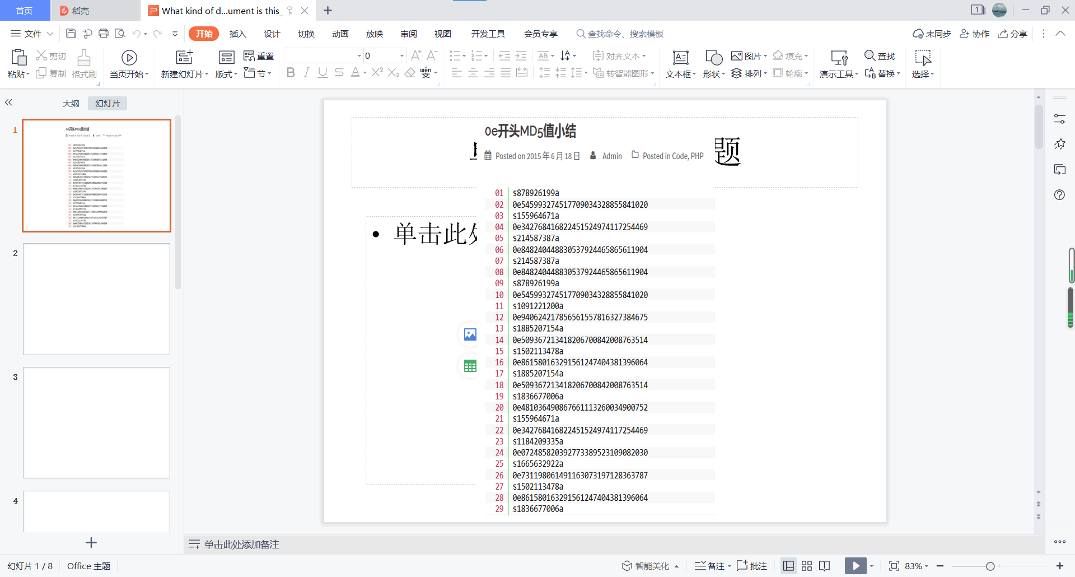The height and width of the screenshot is (577, 1075).
Task: Insert a text box using 文本框 icon
Action: [680, 58]
